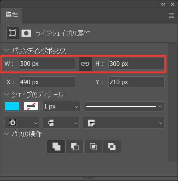178x181 pixels.
Task: Open the stroke alignment dropdown
Action: [x=22, y=123]
